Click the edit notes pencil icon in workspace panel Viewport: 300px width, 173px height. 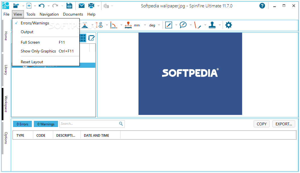(92, 38)
